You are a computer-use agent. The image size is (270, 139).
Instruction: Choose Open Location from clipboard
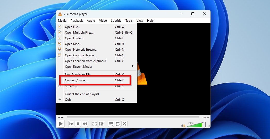click(x=96, y=61)
